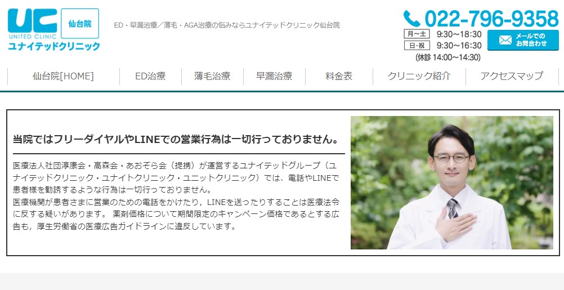Select 薄毛治療 in navigation bar

coord(212,76)
